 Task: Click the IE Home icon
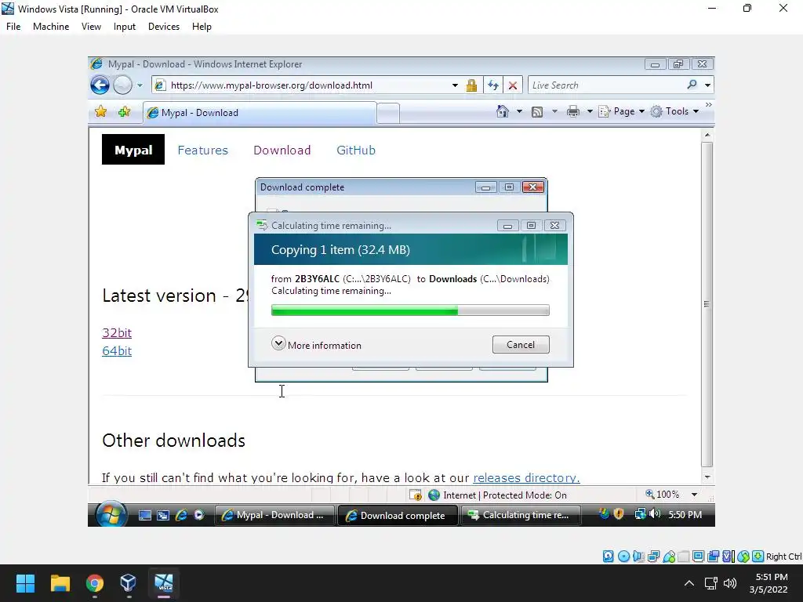tap(503, 111)
